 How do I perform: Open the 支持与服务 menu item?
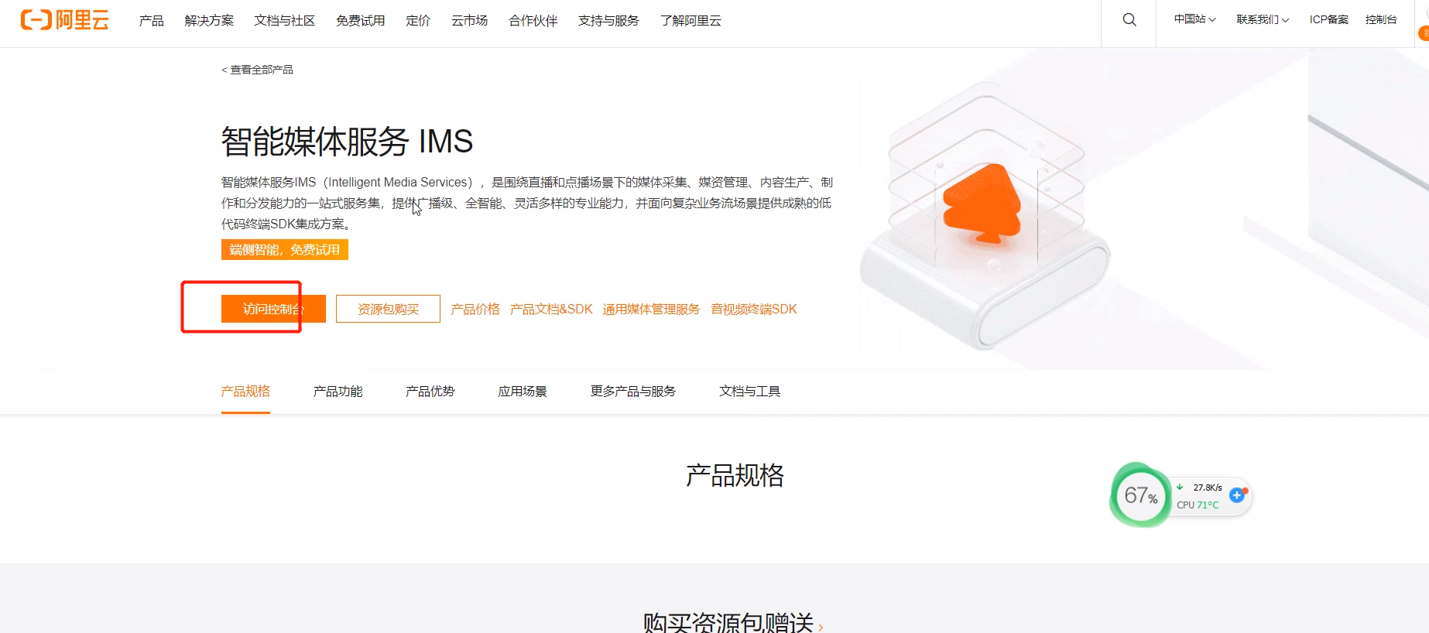608,21
